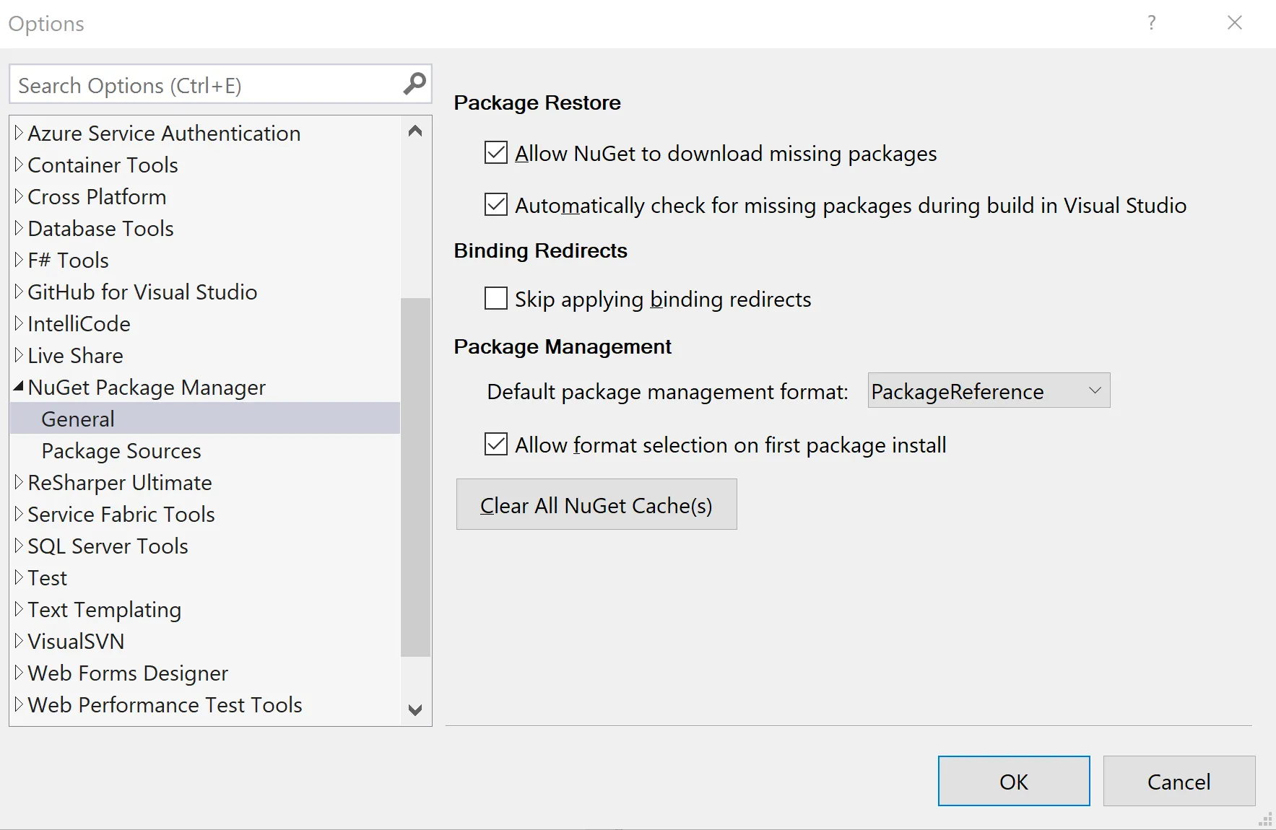
Task: Collapse the NuGet Package Manager node
Action: coord(19,387)
